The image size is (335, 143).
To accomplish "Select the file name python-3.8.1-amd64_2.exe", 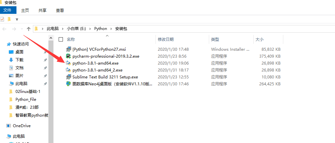I will pyautogui.click(x=98, y=70).
